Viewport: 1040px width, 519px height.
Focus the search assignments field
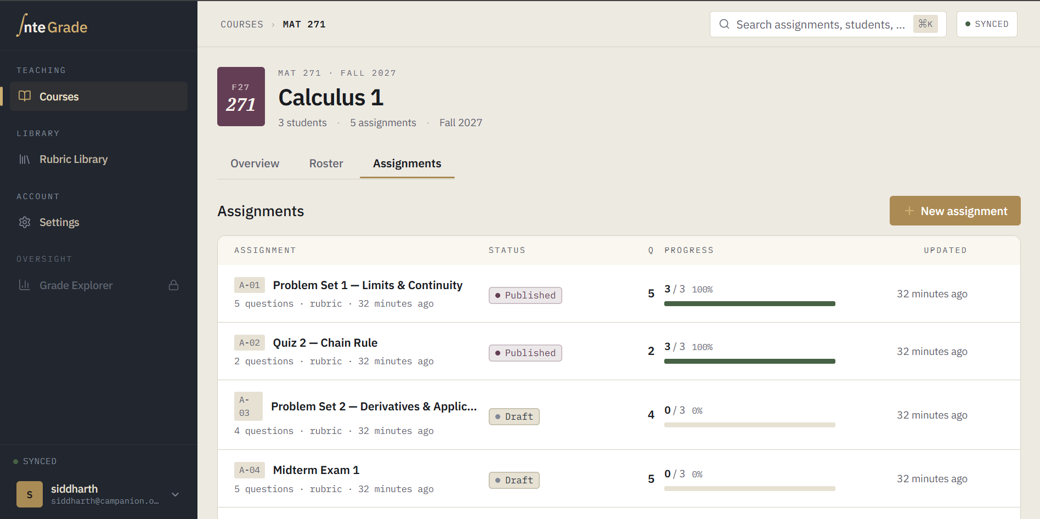(x=828, y=24)
